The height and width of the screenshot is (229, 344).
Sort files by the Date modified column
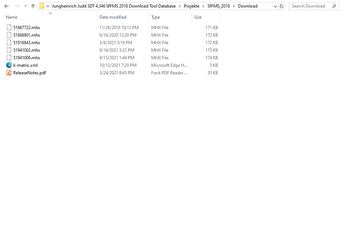coord(113,17)
